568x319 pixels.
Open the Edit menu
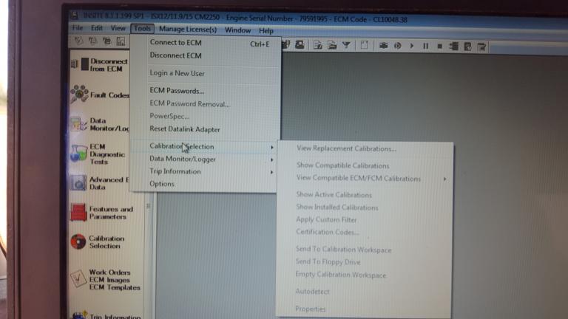coord(97,28)
